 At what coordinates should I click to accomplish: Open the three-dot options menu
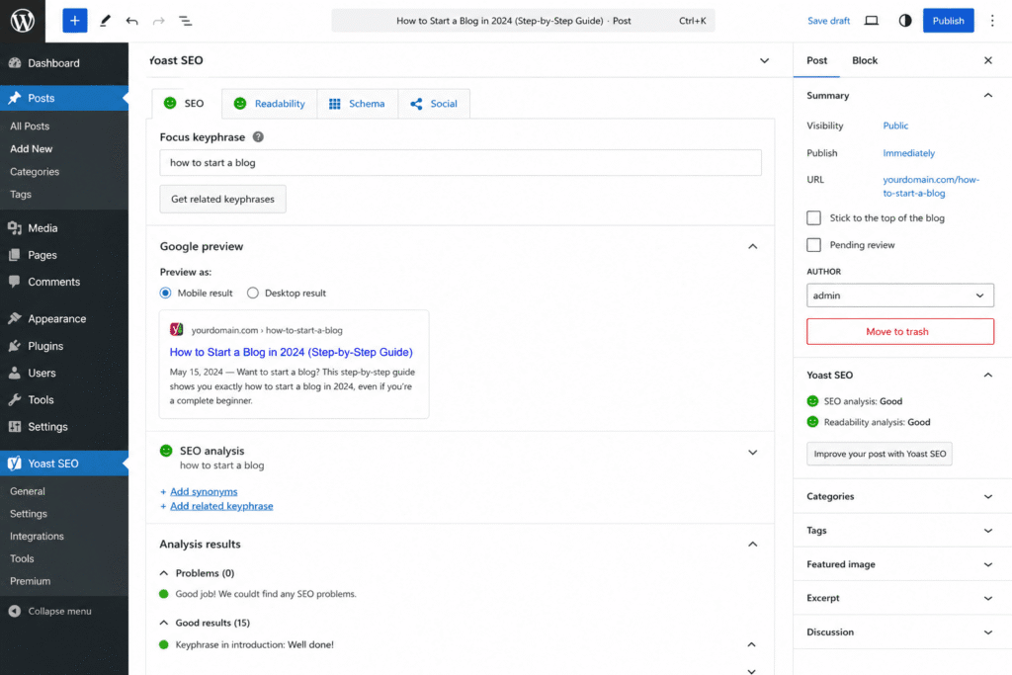(992, 21)
